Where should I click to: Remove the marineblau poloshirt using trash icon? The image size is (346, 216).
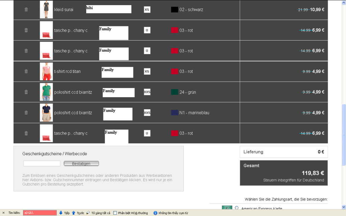26,112
